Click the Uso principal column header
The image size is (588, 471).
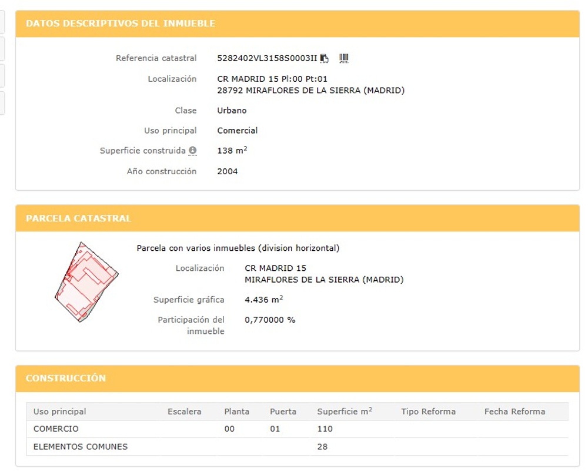[59, 412]
